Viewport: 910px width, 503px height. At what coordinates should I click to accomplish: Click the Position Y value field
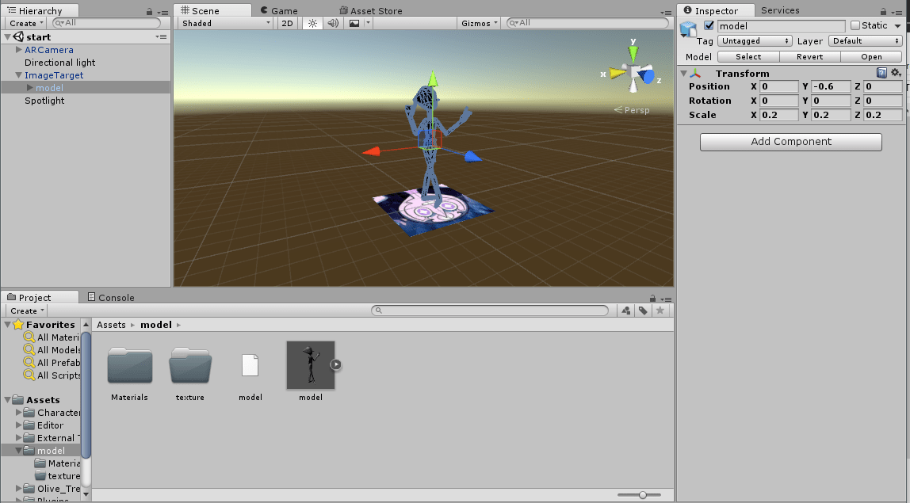[831, 86]
